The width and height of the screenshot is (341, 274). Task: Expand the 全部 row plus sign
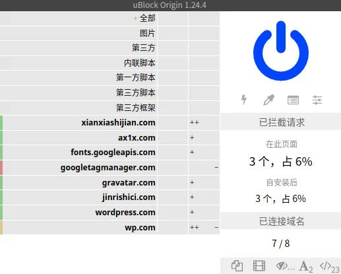(135, 18)
